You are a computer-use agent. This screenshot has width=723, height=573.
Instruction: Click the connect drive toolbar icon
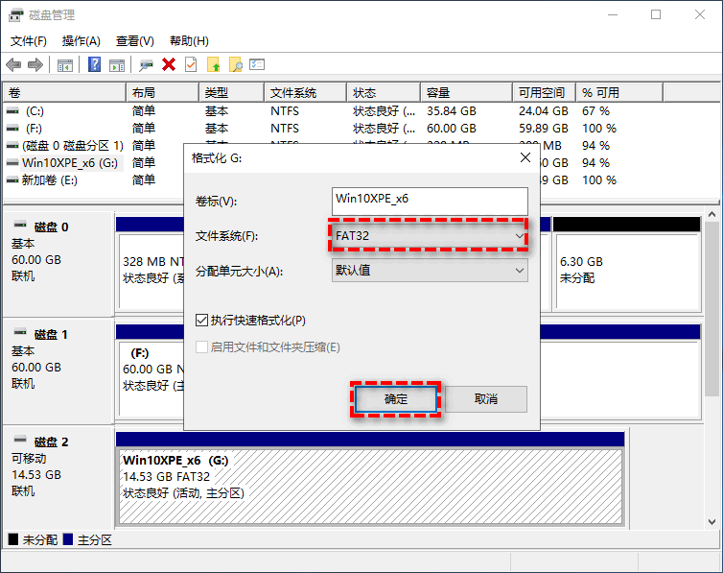tap(146, 64)
